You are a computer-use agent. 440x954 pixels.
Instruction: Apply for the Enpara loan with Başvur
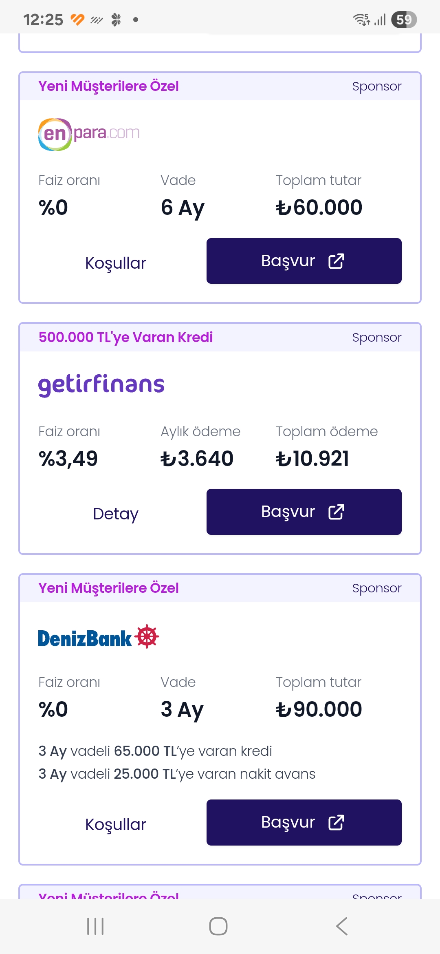[304, 261]
